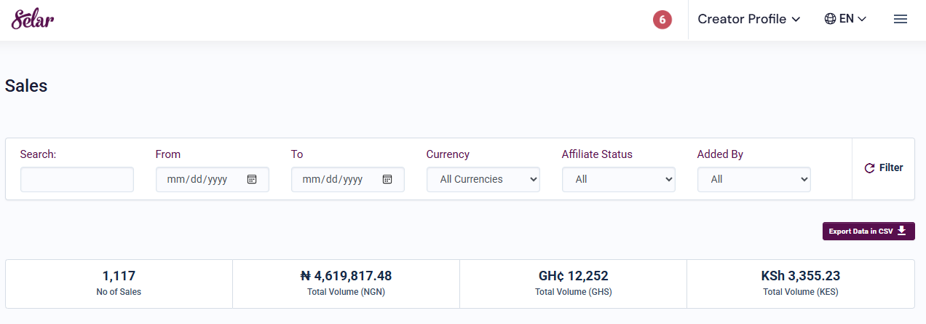This screenshot has width=926, height=324.
Task: Open the From date calendar picker icon
Action: point(252,179)
